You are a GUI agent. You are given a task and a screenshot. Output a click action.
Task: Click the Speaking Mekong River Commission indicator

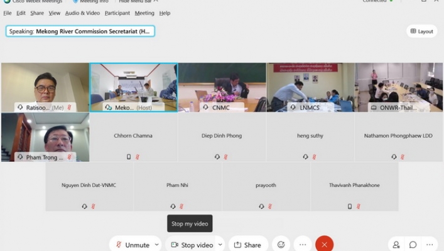point(80,31)
